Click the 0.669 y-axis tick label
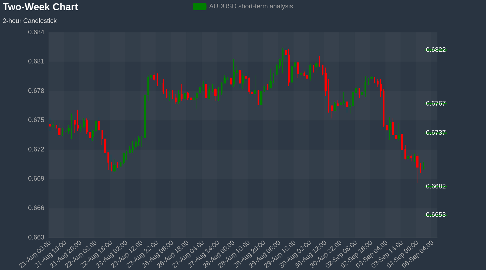Viewport: 486px width, 270px height. [x=36, y=178]
